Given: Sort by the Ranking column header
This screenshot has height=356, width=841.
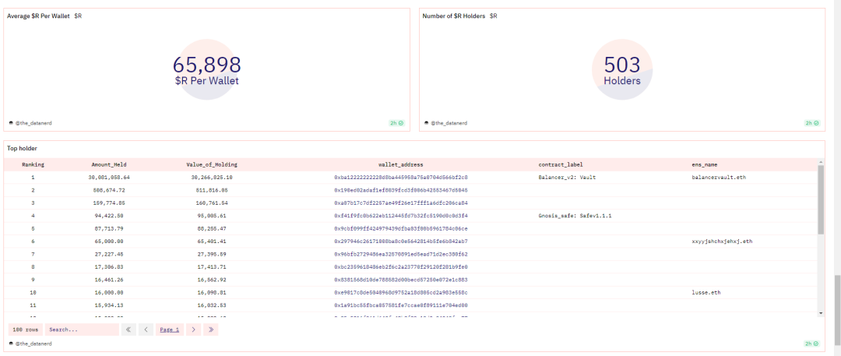Looking at the screenshot, I should [x=33, y=165].
